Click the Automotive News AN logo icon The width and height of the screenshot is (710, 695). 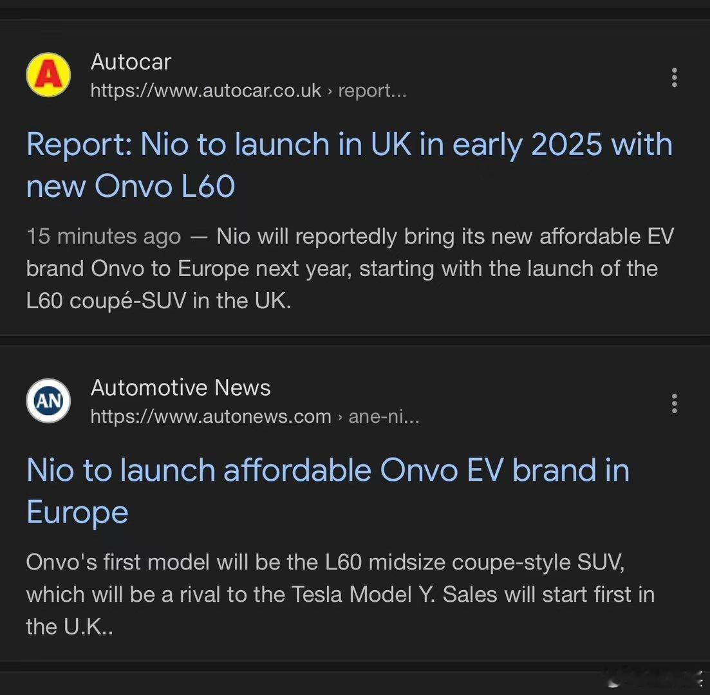(48, 400)
